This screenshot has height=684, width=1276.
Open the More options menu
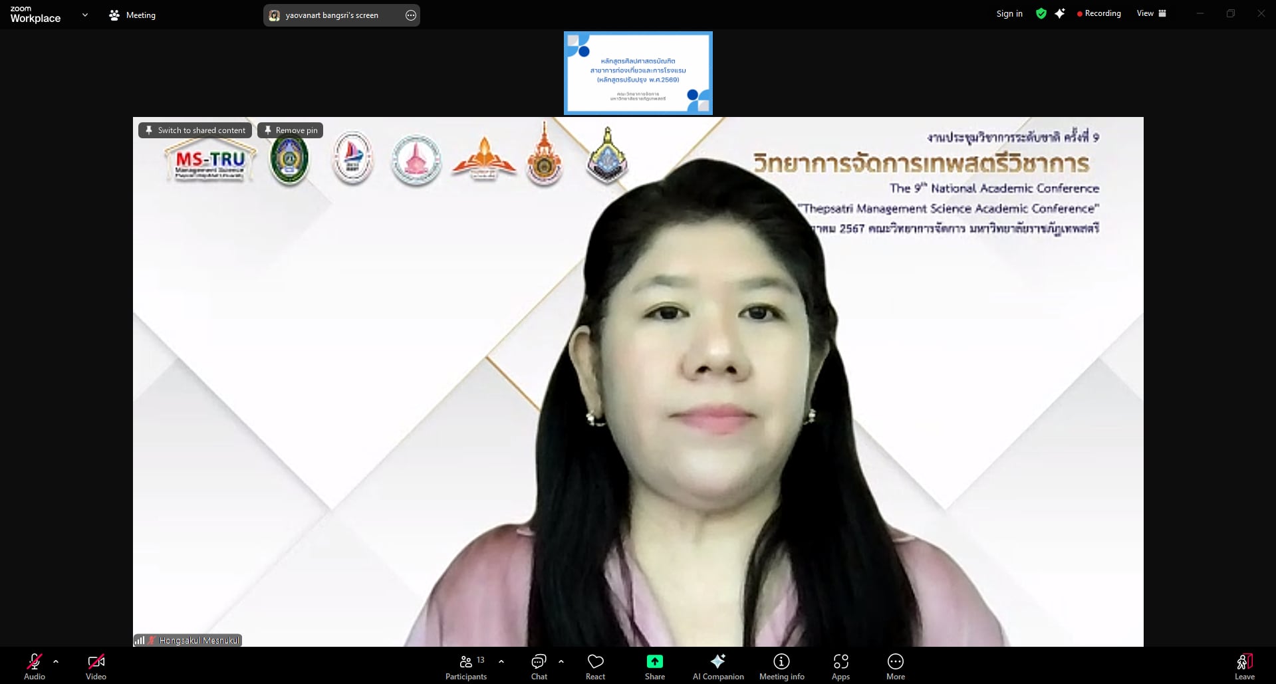coord(895,667)
